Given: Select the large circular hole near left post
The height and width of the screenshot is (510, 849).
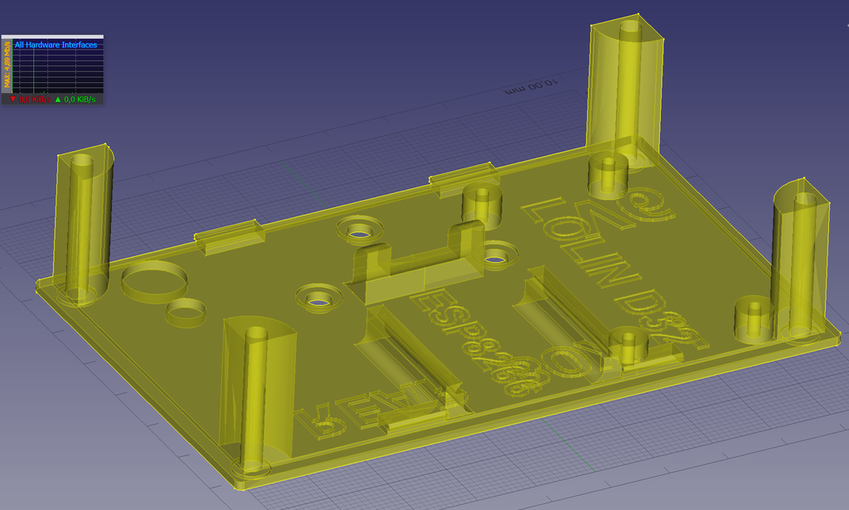Looking at the screenshot, I should 154,282.
